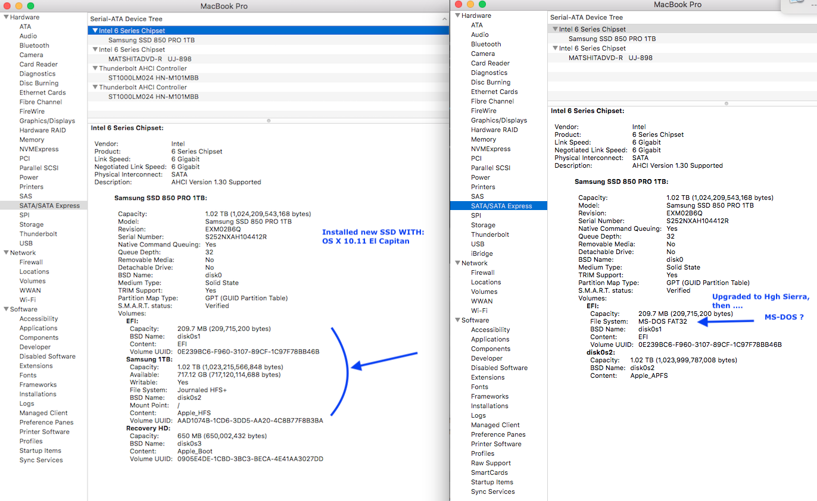
Task: Open Installations in the right window sidebar
Action: pyautogui.click(x=489, y=406)
